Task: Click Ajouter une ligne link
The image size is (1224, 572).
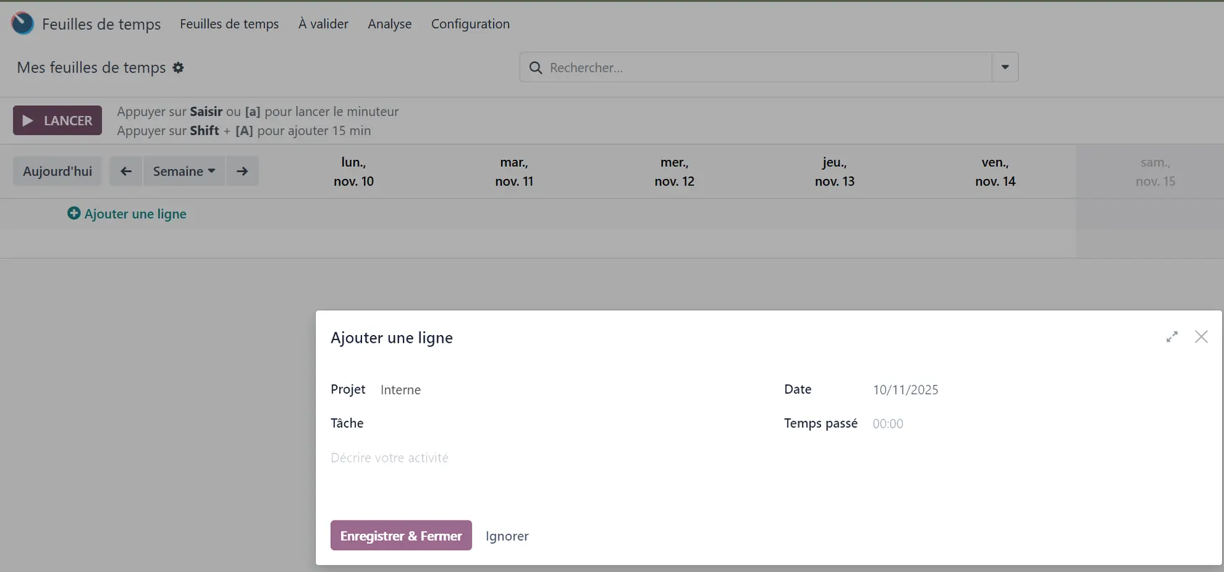Action: tap(127, 214)
